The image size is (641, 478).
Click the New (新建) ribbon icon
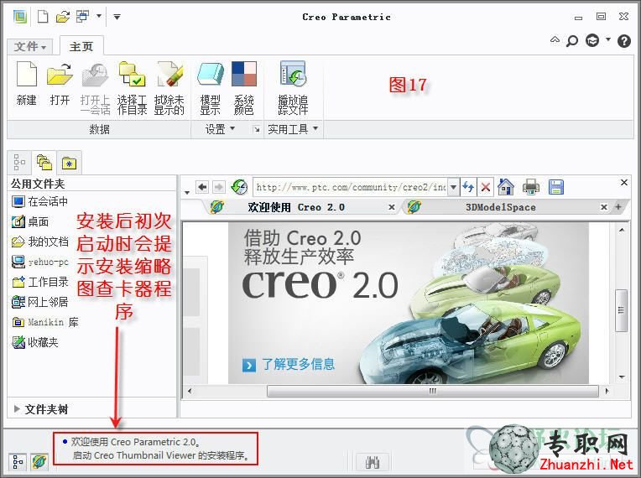click(x=27, y=75)
